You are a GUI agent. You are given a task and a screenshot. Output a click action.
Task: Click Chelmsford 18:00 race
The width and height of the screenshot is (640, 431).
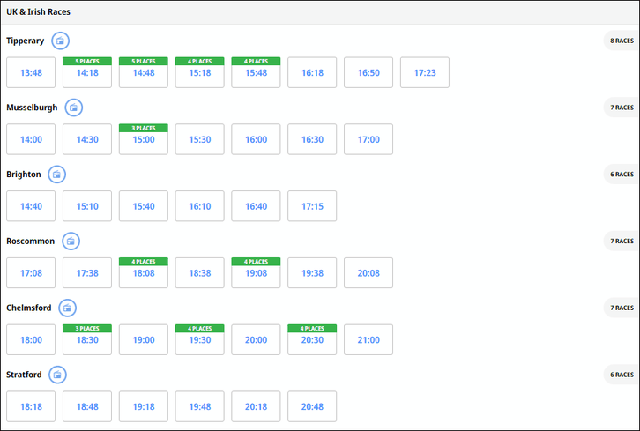click(x=31, y=339)
